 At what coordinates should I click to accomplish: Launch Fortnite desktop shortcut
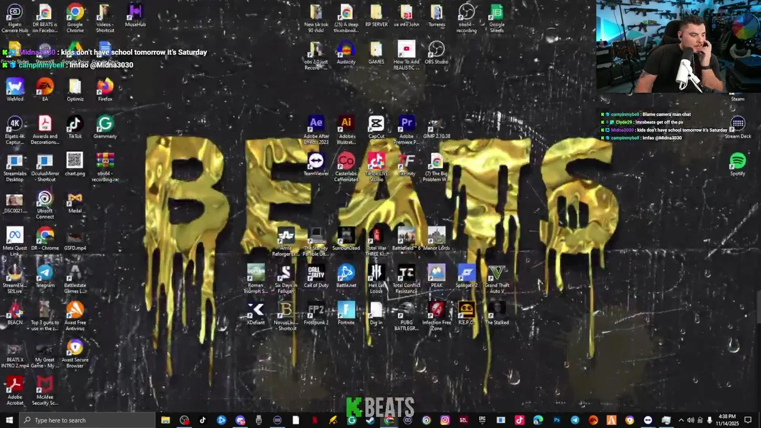click(x=346, y=314)
